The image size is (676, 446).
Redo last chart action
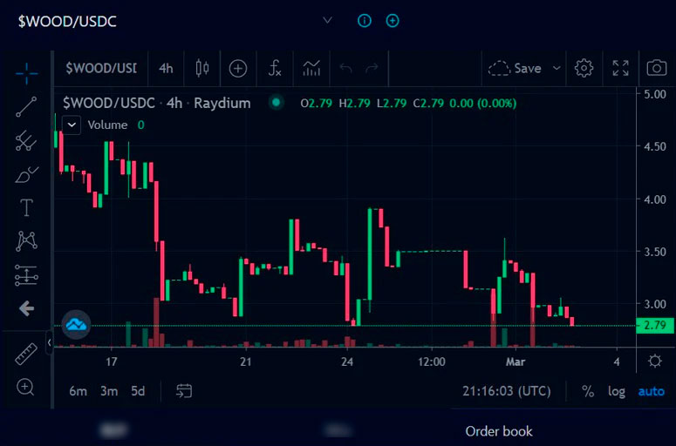(372, 68)
